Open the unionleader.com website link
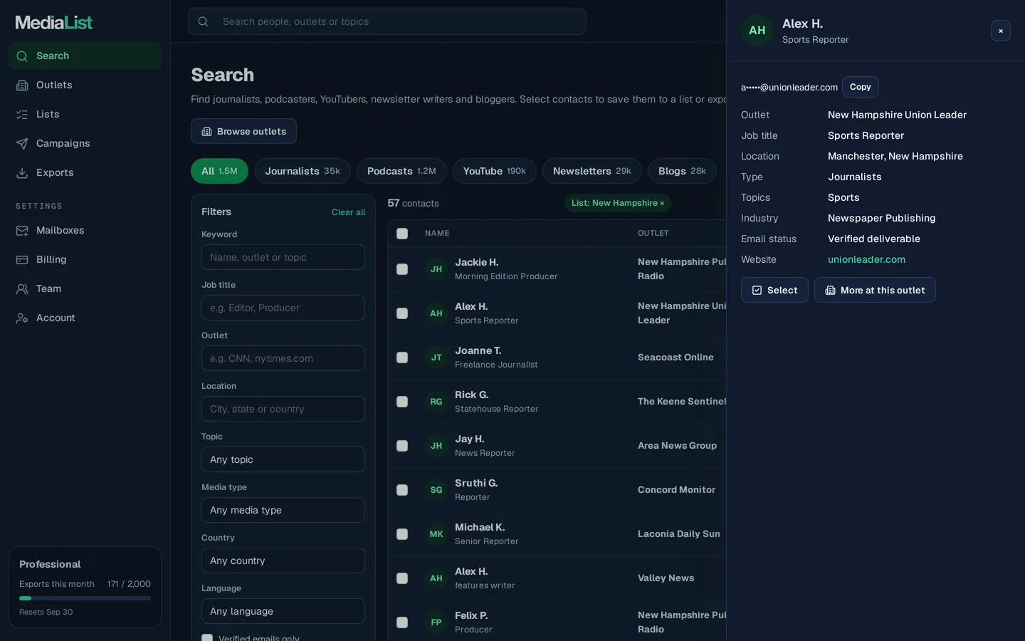The image size is (1025, 641). coord(866,259)
